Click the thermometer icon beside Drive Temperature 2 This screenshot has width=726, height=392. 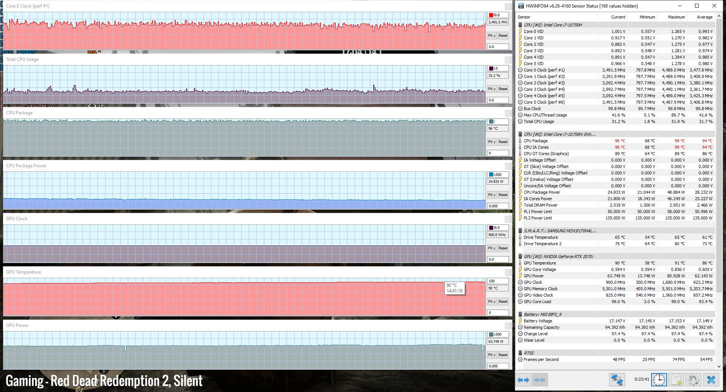(520, 244)
